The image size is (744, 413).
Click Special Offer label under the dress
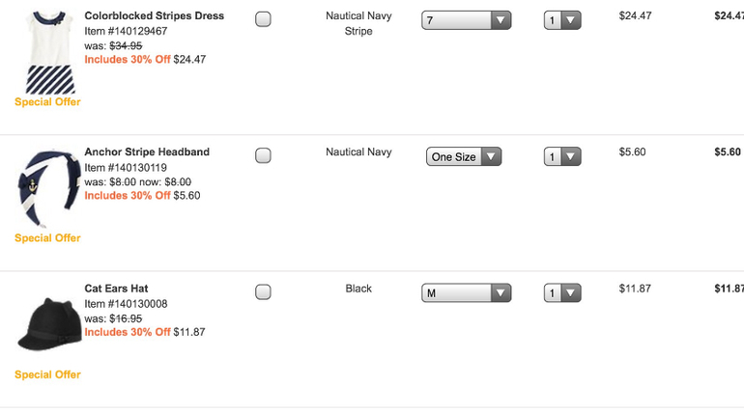pyautogui.click(x=47, y=101)
